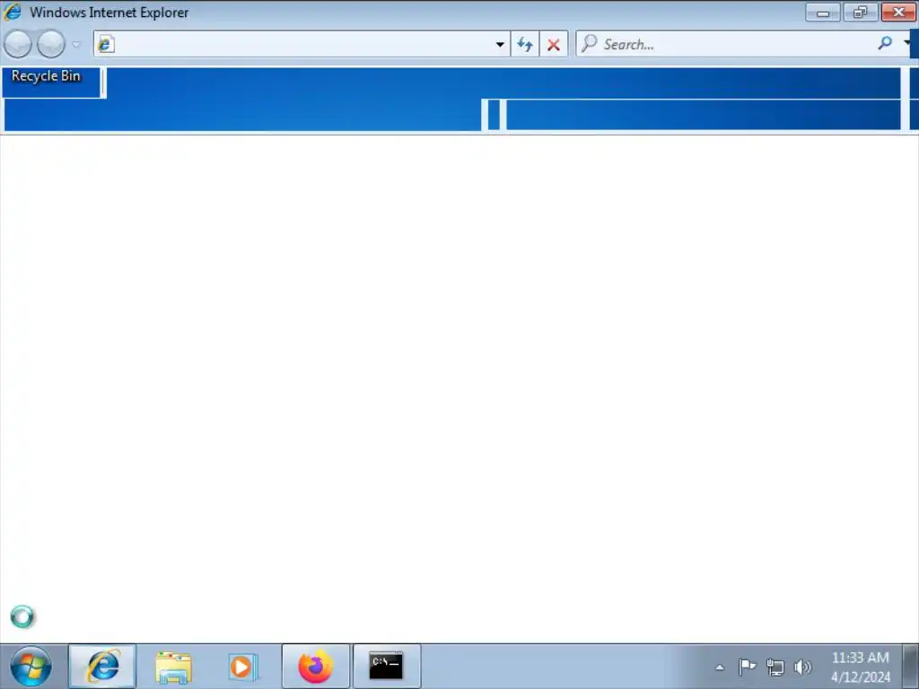Show hidden tray icons arrow
This screenshot has width=919, height=689.
(720, 667)
